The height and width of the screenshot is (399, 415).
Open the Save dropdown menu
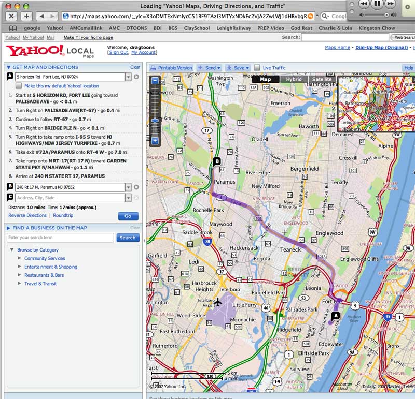tap(239, 68)
